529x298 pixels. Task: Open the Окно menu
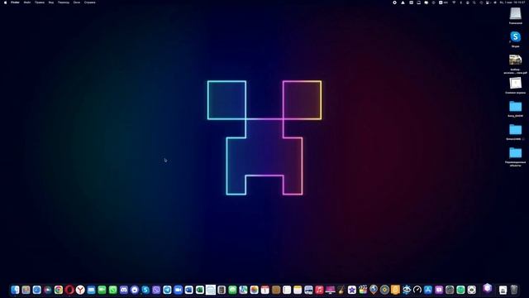tap(77, 2)
